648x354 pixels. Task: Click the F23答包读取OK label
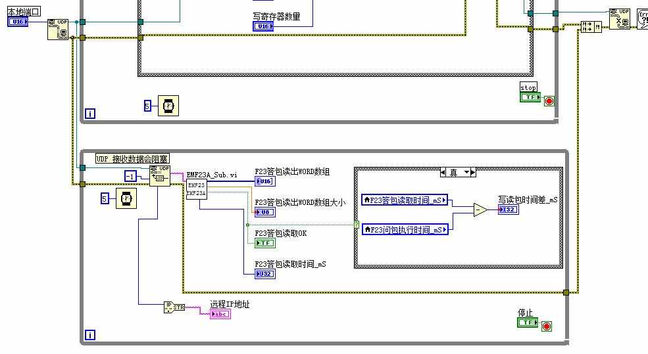point(281,234)
